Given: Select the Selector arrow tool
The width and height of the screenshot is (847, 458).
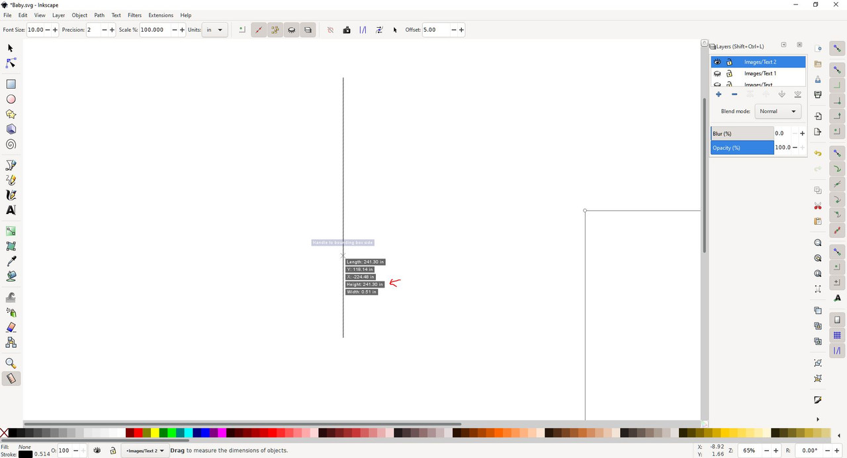Looking at the screenshot, I should [11, 48].
